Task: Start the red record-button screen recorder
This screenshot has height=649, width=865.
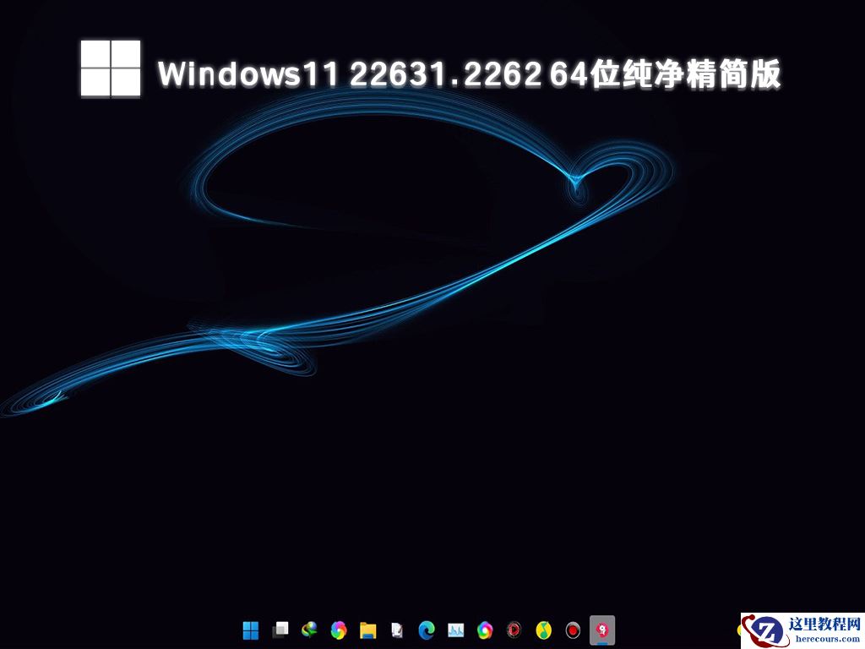Action: click(x=571, y=629)
